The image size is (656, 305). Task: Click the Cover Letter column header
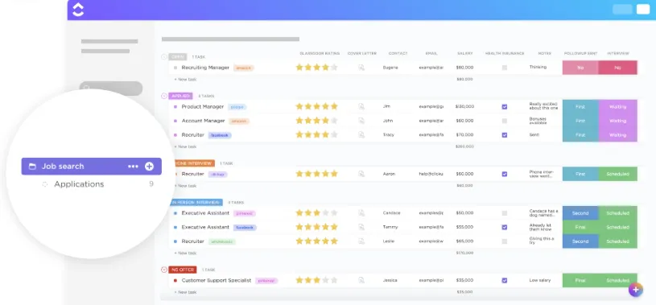[362, 54]
